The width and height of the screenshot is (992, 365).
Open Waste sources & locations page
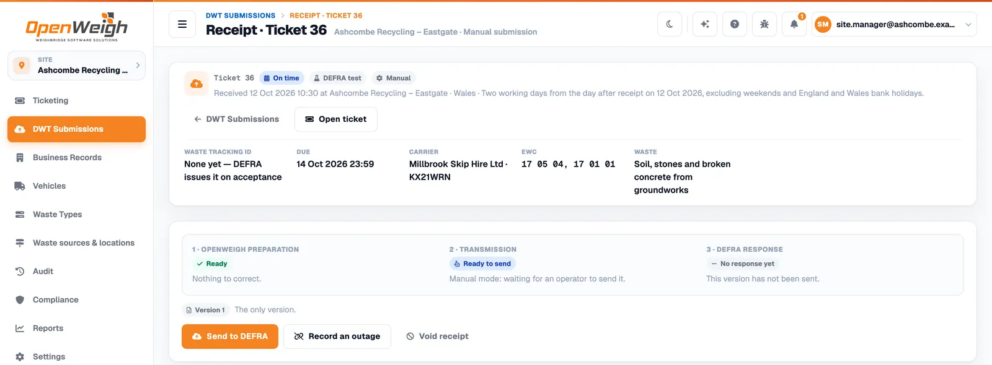point(76,243)
